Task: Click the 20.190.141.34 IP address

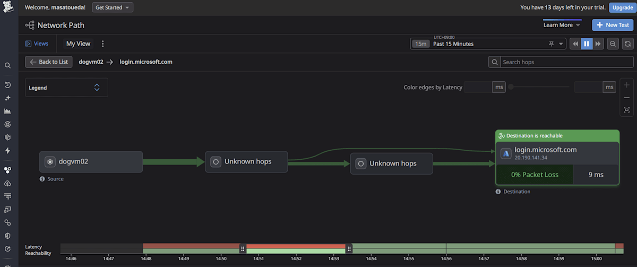Action: 531,158
